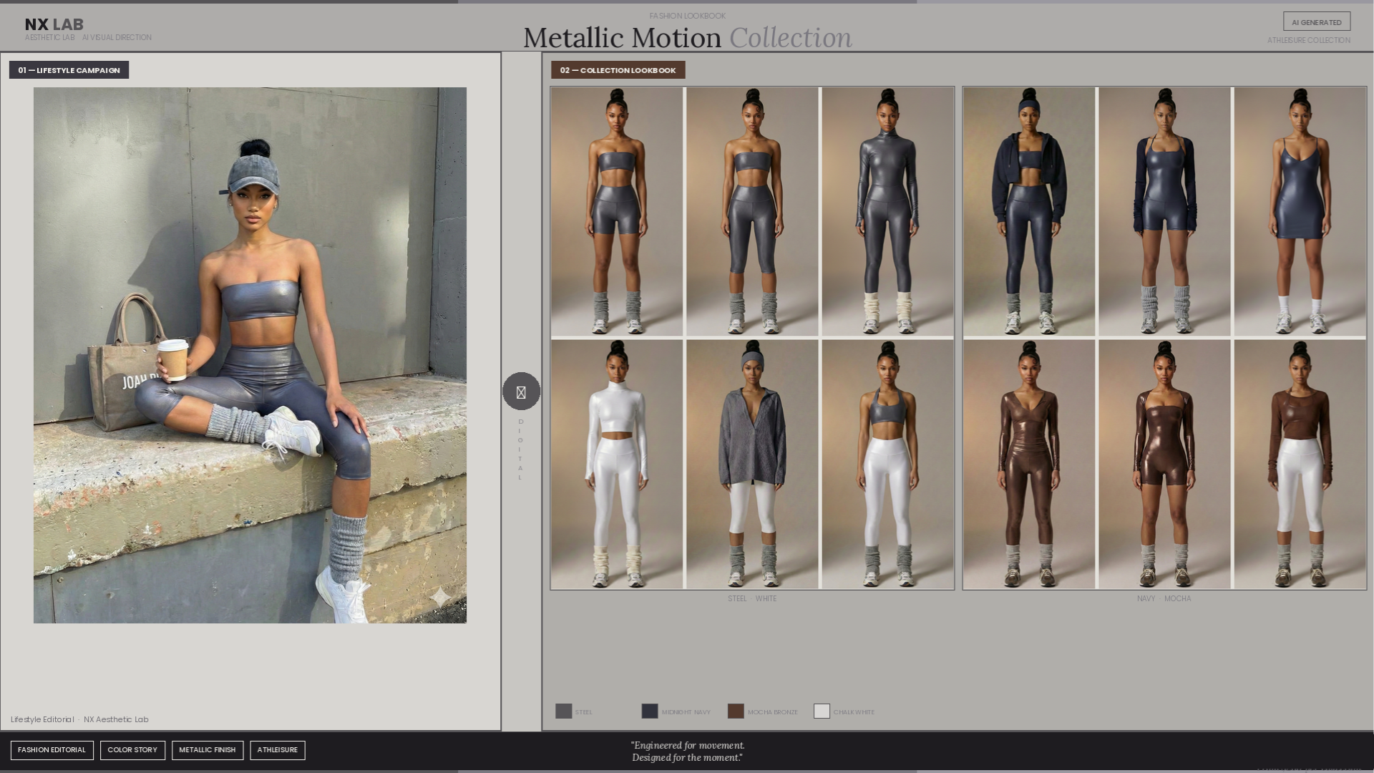Open the brown long-sleeve jumpsuit thumbnail
Screen dimensions: 1374x773
1028,465
